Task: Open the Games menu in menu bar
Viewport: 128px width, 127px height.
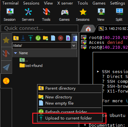Action: (99, 3)
